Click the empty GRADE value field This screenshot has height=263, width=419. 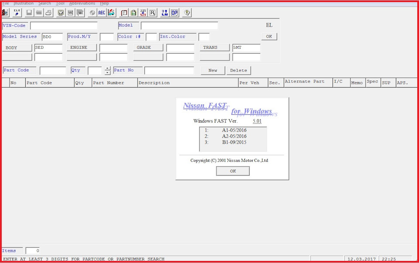[180, 48]
